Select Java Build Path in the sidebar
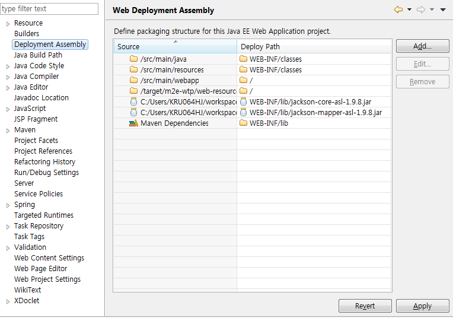 [38, 55]
